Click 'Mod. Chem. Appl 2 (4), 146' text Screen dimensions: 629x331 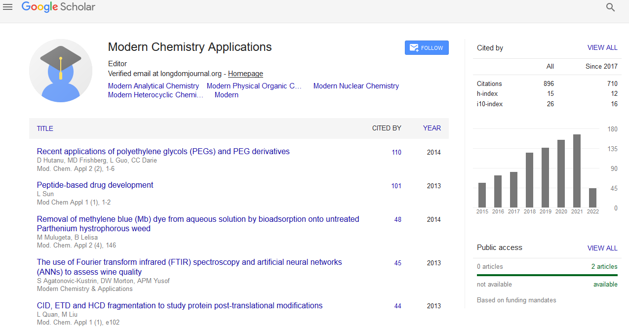pyautogui.click(x=77, y=246)
